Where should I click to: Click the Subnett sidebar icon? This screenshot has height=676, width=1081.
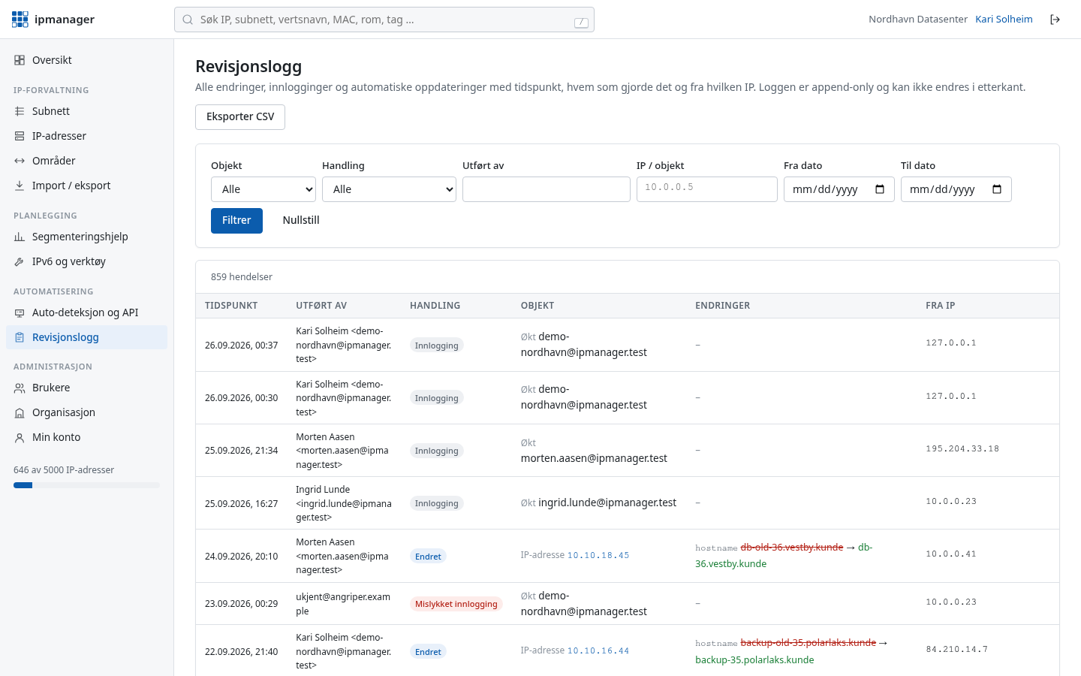[20, 111]
